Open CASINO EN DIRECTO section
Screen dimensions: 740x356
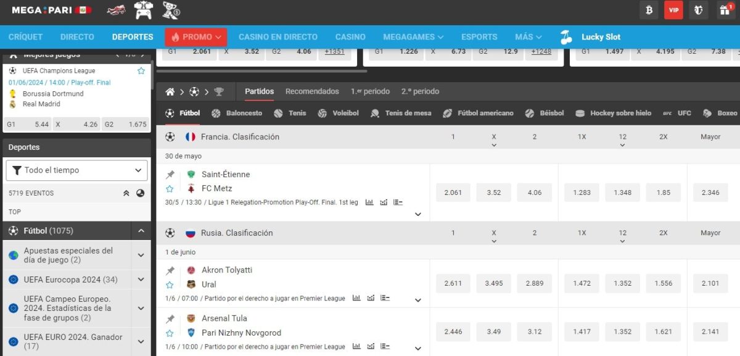coord(278,37)
